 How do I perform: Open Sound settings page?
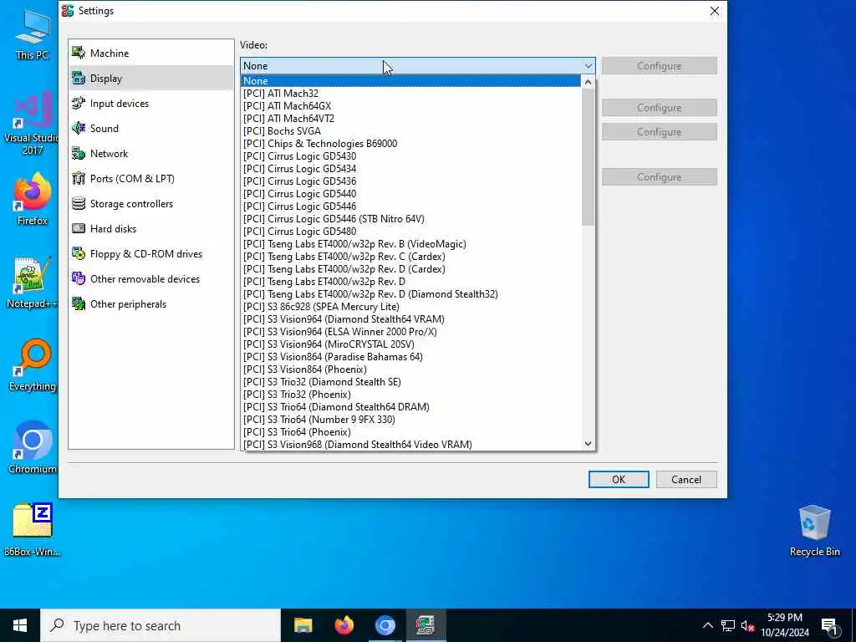click(x=151, y=128)
